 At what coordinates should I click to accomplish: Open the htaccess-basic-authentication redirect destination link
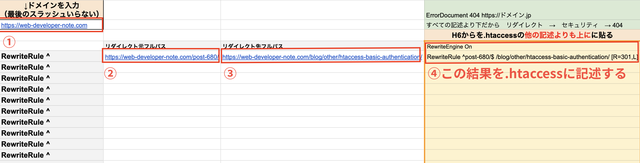click(x=322, y=57)
